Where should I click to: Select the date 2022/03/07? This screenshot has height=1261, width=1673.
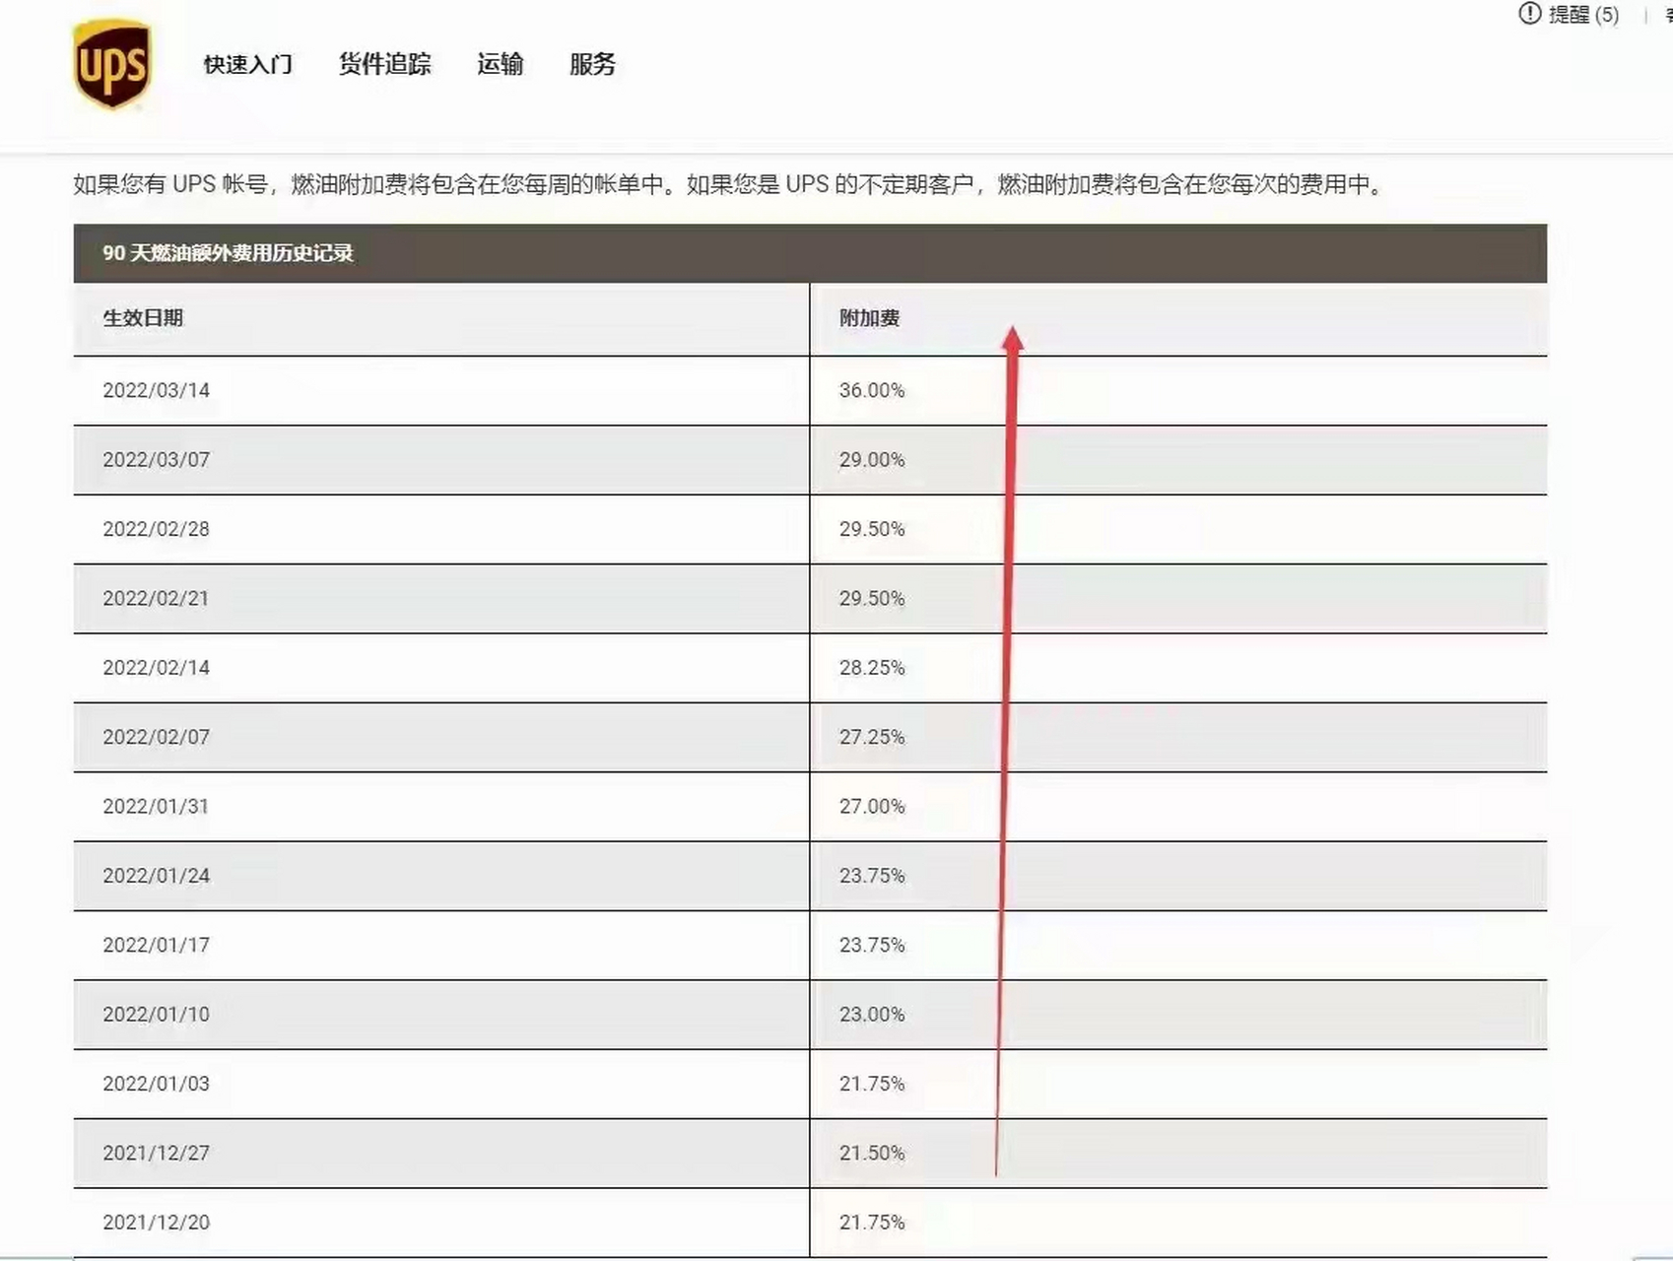click(x=157, y=459)
